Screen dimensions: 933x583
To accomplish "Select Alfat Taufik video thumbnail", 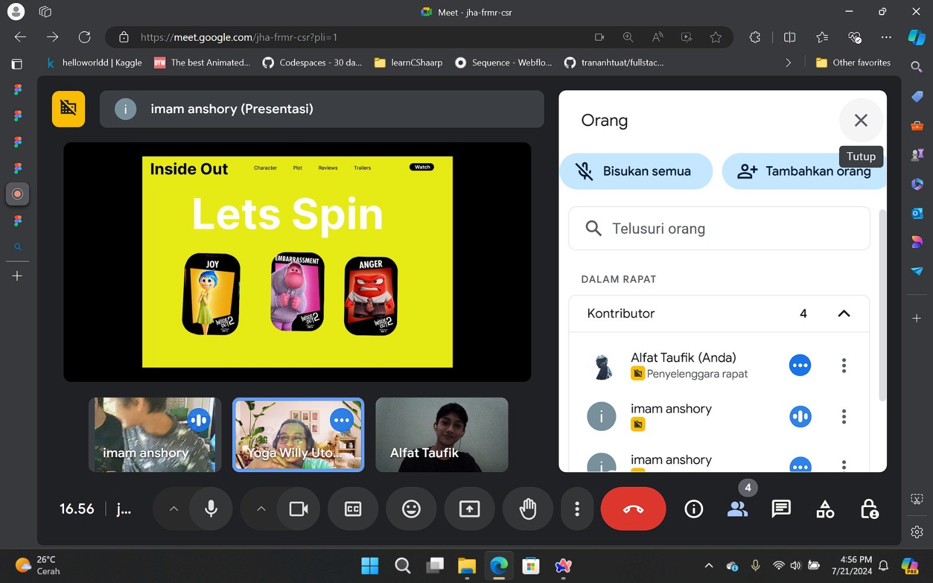I will (x=441, y=435).
